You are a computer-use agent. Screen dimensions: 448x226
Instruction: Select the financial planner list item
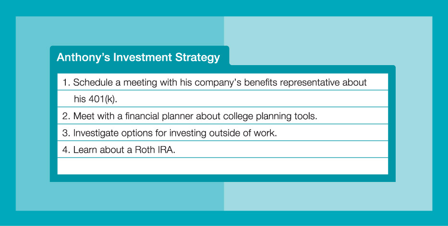coord(195,116)
